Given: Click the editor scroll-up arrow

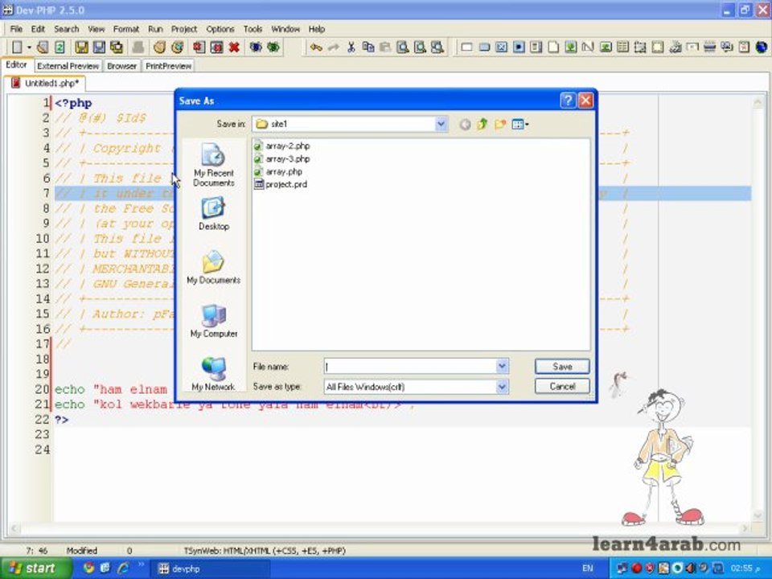Looking at the screenshot, I should coord(758,102).
